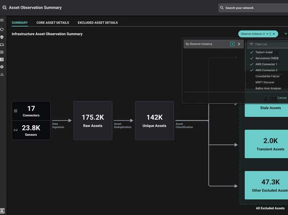Expand the By Observer Instance row

[239, 44]
